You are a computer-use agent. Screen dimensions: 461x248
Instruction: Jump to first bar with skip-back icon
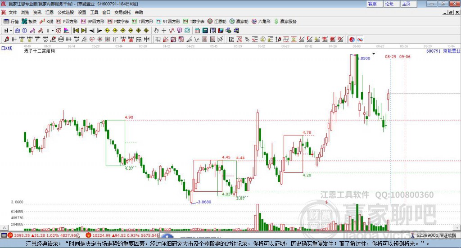pyautogui.click(x=76, y=31)
